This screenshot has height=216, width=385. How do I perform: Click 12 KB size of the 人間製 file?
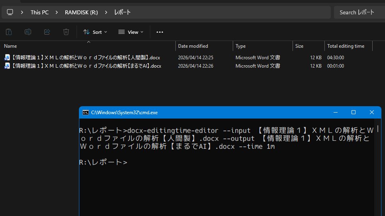(x=316, y=58)
